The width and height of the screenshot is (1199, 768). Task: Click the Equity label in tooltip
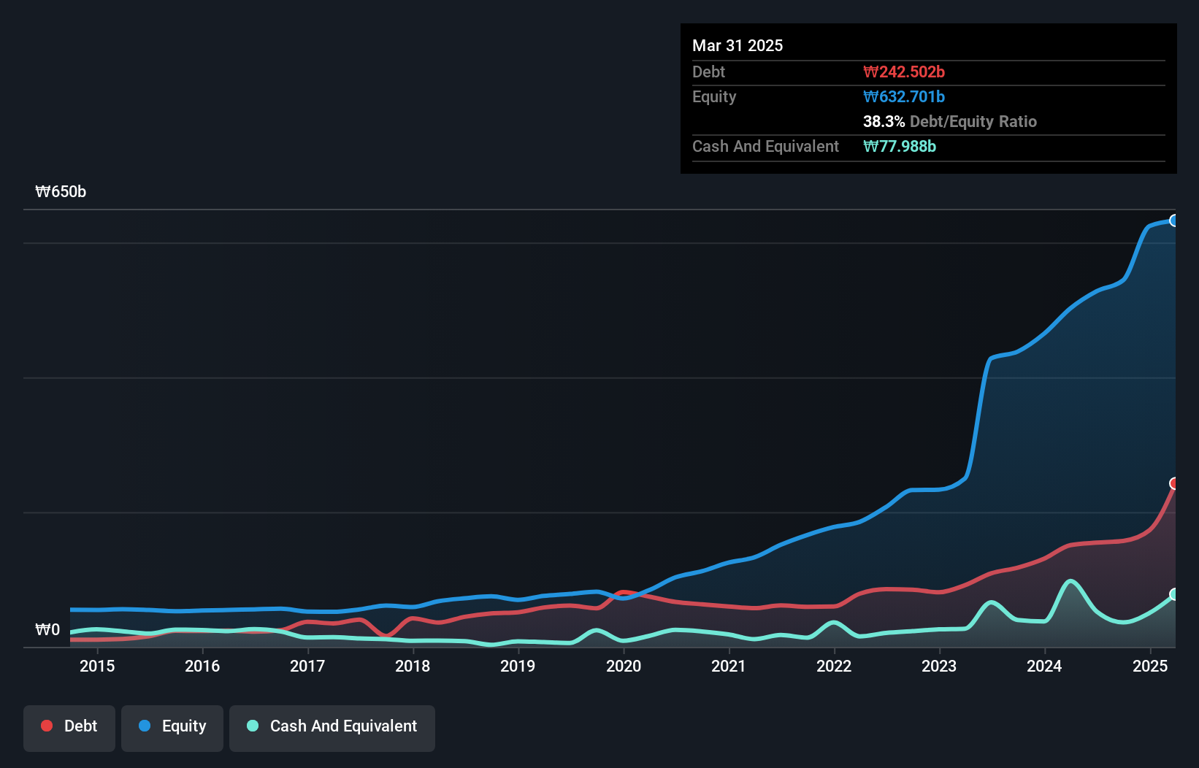[x=714, y=96]
